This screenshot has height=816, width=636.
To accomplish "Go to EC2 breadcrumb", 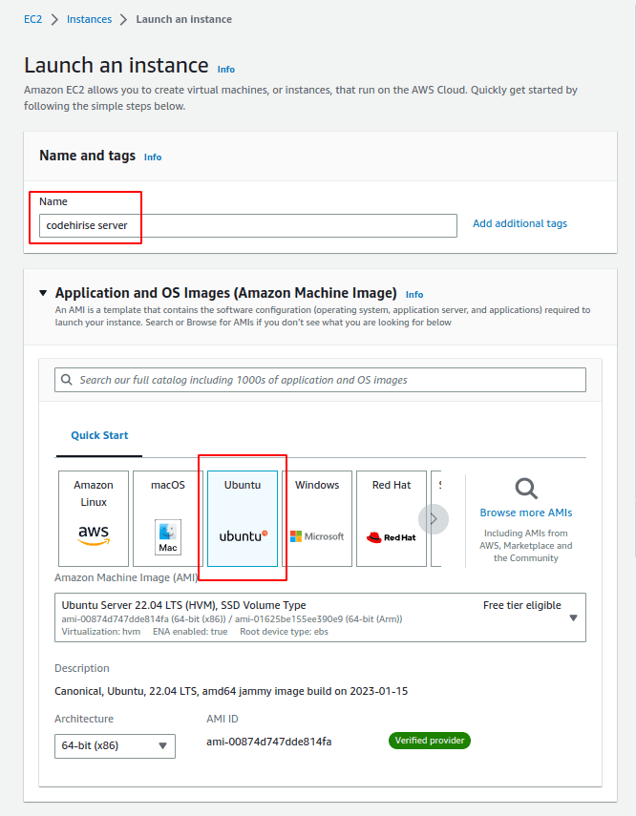I will (x=32, y=19).
